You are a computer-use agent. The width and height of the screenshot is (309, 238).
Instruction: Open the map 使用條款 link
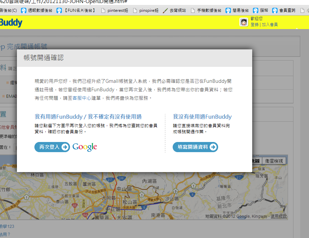pyautogui.click(x=279, y=216)
